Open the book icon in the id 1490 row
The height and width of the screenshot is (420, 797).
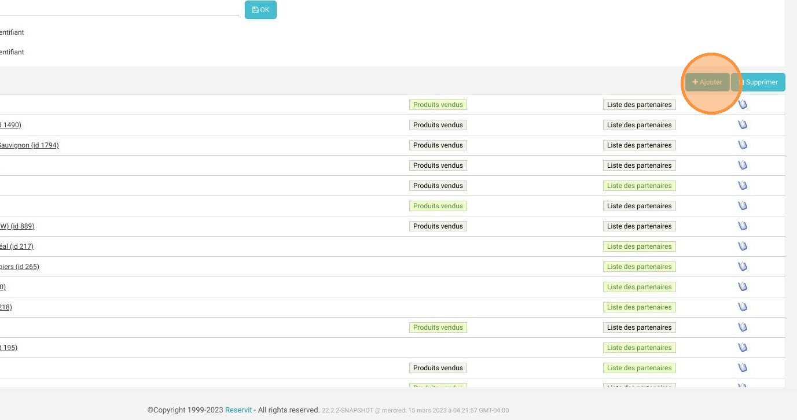coord(743,124)
